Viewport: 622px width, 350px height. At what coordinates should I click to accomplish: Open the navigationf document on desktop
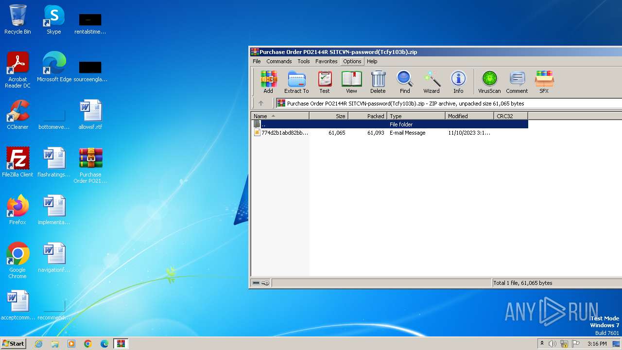tap(54, 258)
